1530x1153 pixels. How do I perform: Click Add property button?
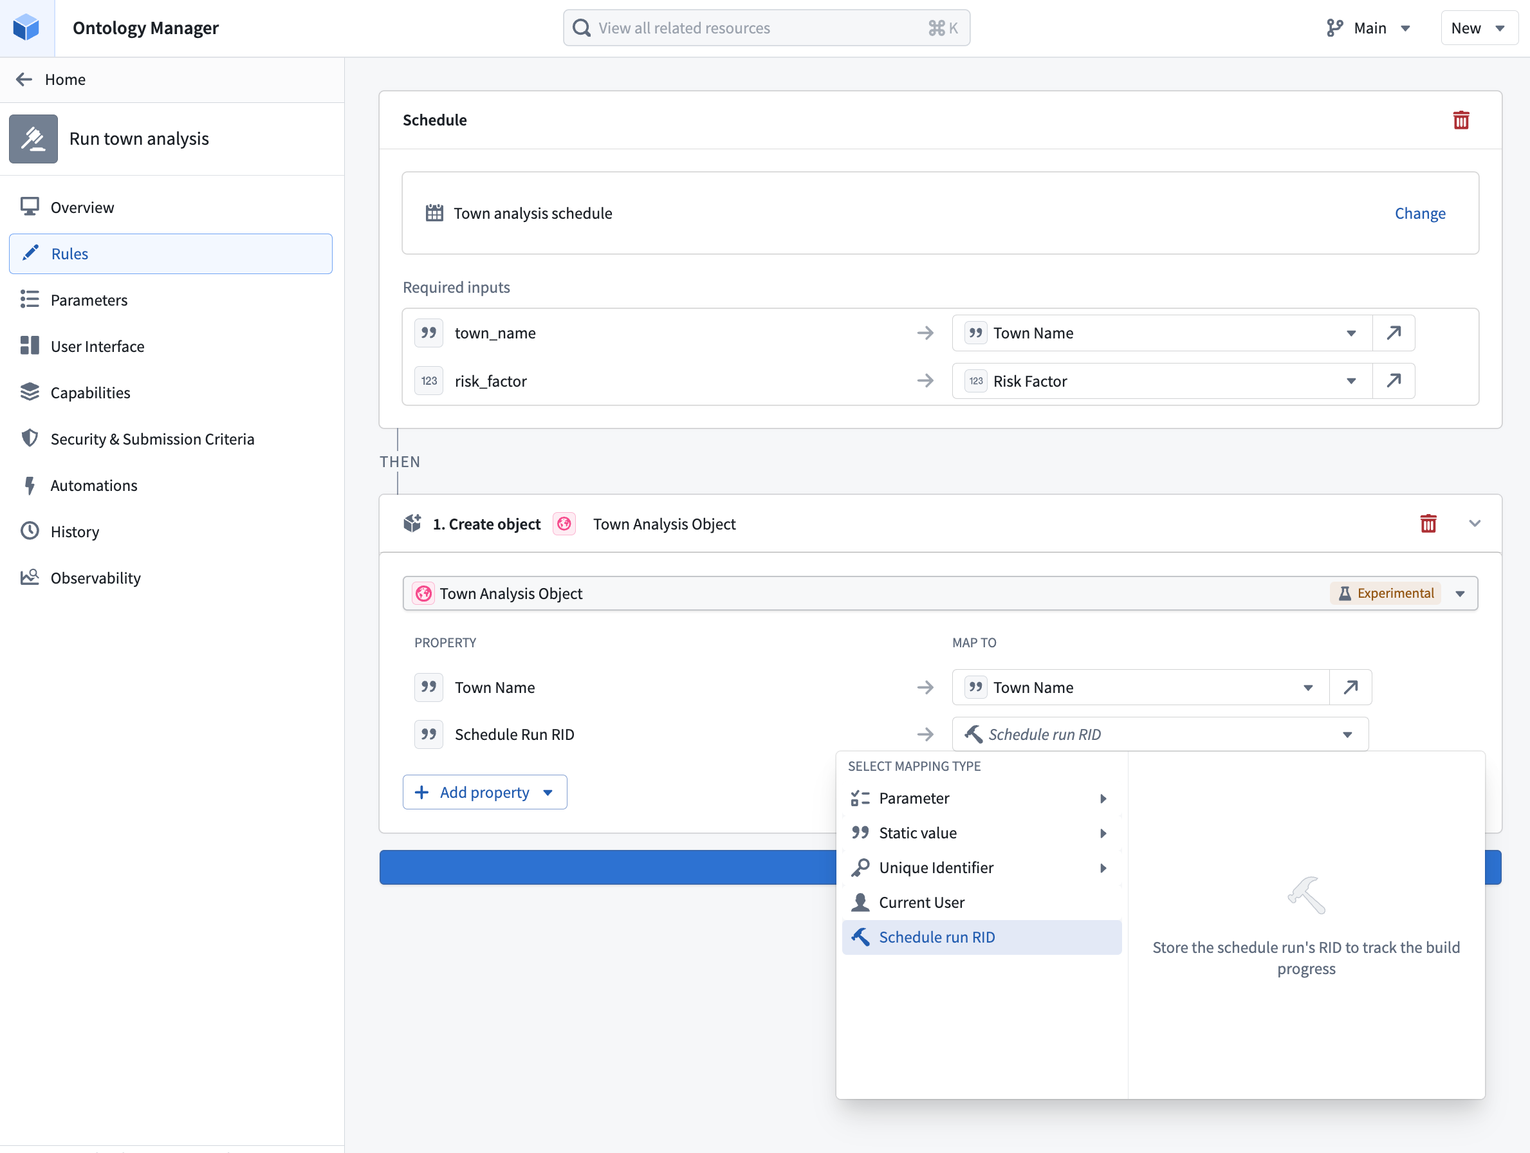coord(485,793)
